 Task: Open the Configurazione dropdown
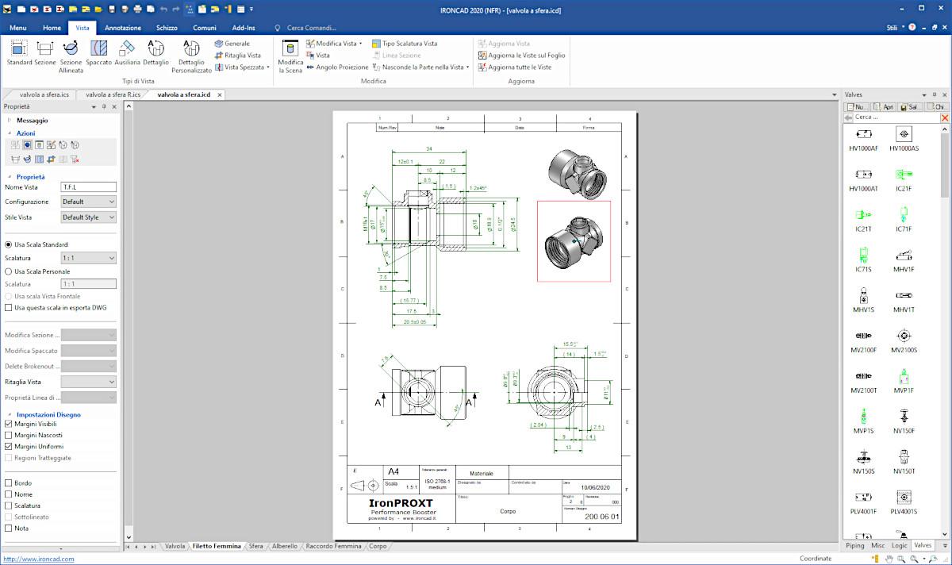(89, 202)
